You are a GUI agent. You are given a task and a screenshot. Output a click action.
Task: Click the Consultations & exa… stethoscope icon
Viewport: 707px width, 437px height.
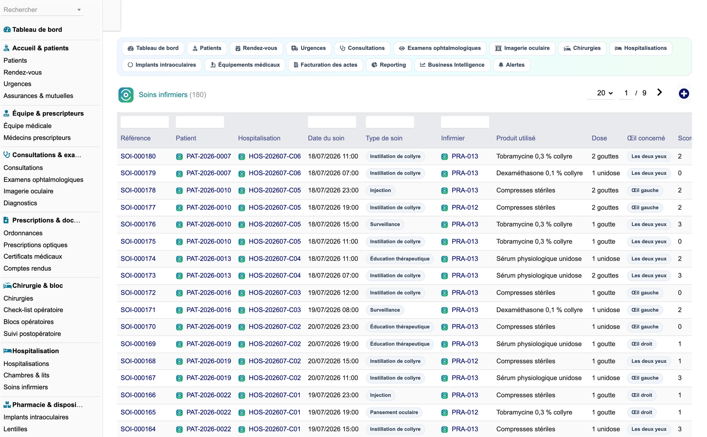[x=7, y=155]
